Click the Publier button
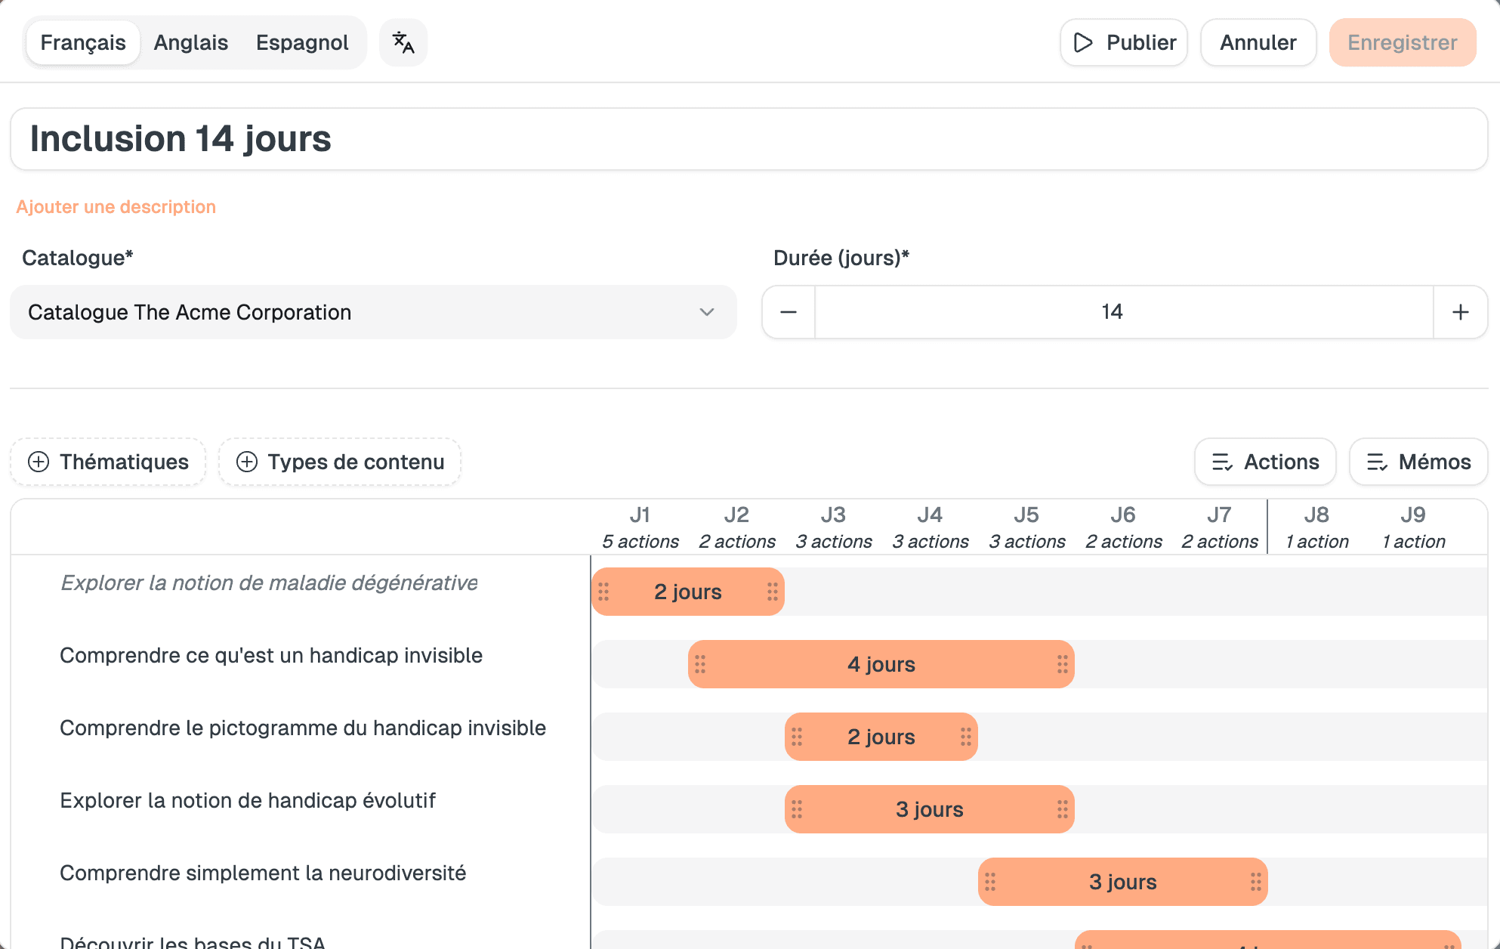Image resolution: width=1500 pixels, height=949 pixels. pos(1123,42)
